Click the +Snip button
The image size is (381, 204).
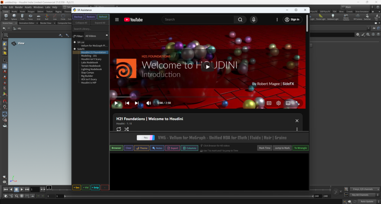click(95, 187)
